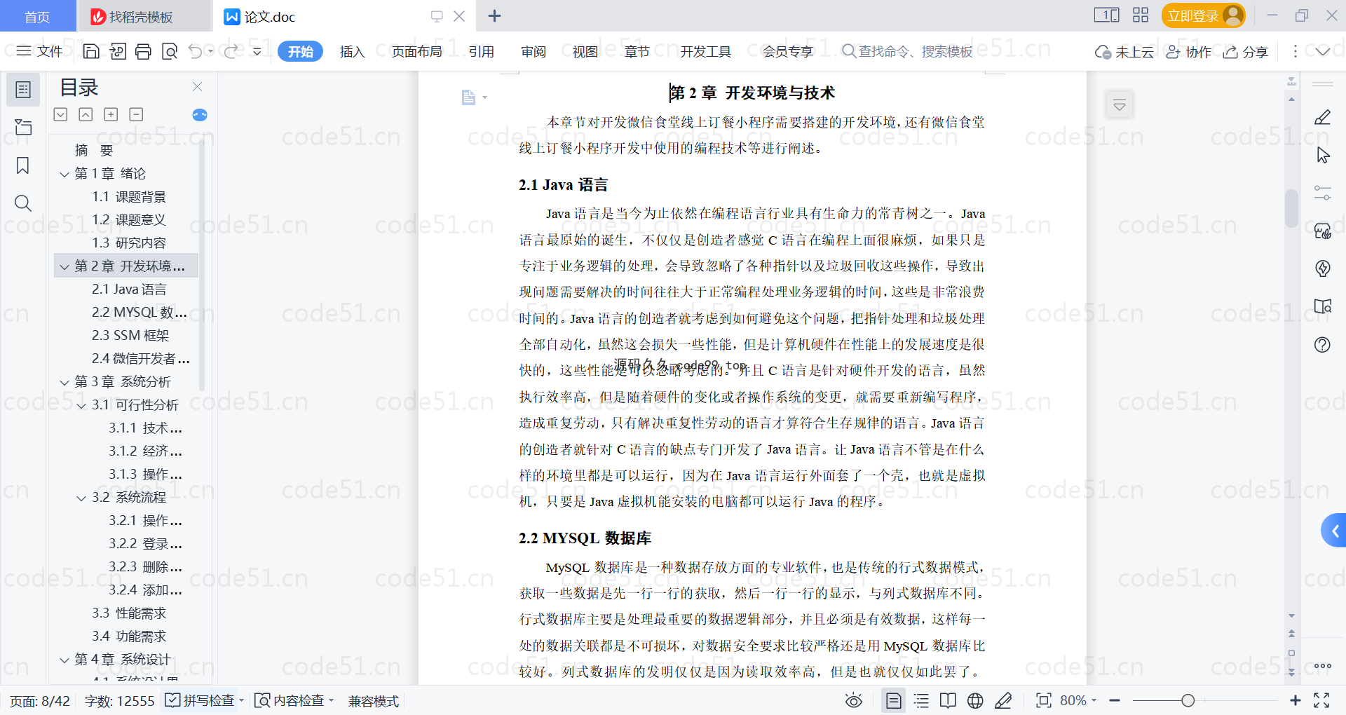This screenshot has height=715, width=1346.
Task: Open the 开发工具 ribbon tab
Action: tap(705, 51)
